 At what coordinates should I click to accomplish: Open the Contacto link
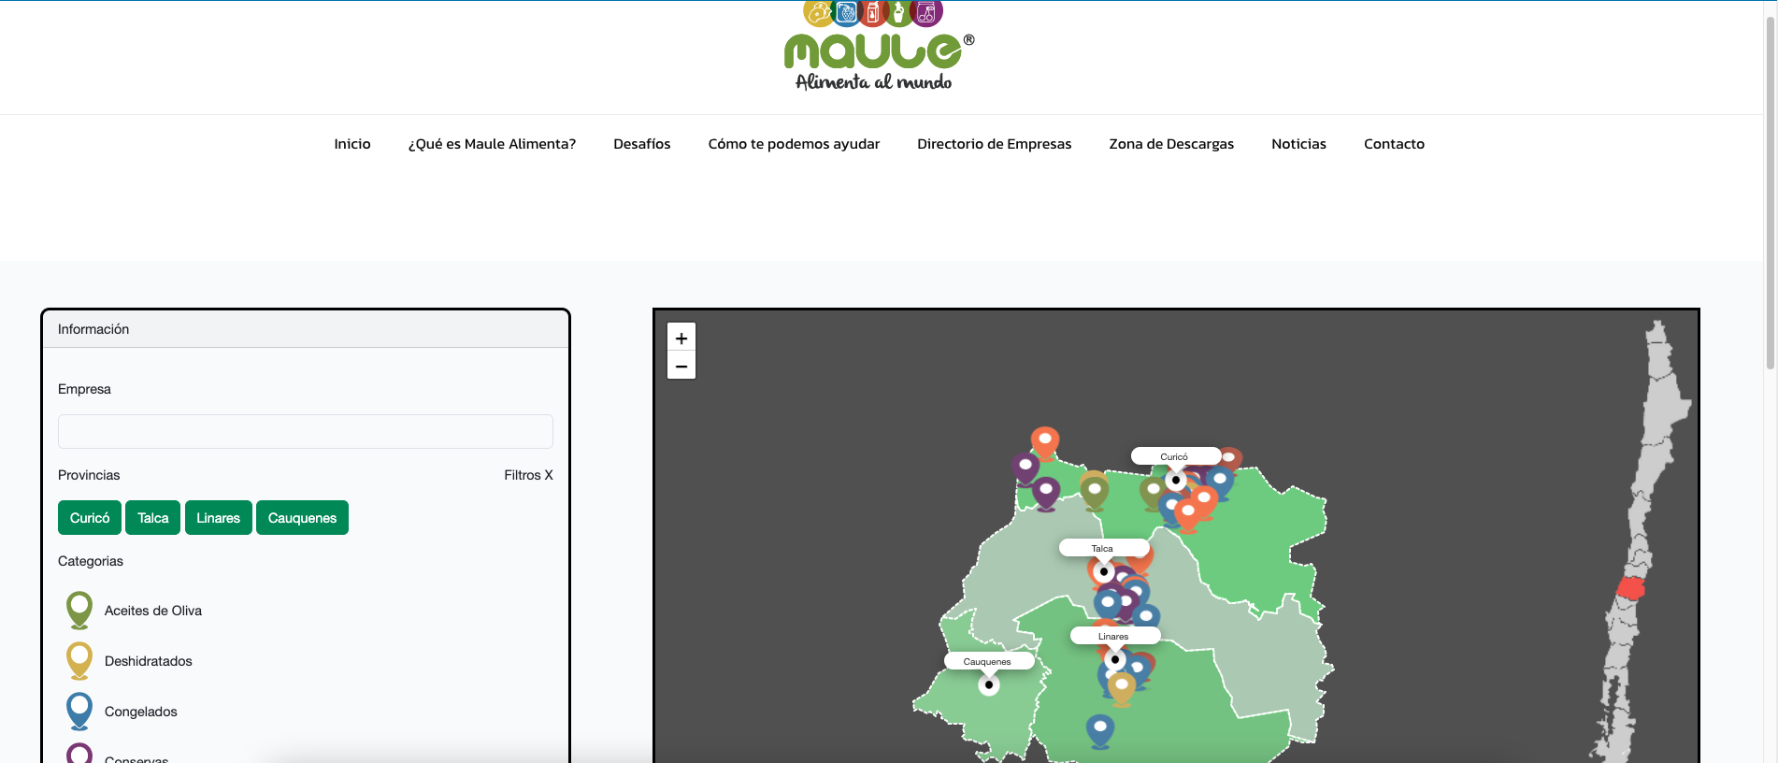(1394, 144)
